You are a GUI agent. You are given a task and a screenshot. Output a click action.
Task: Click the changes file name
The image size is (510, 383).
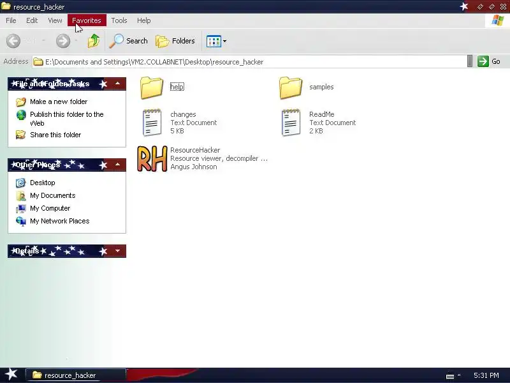tap(183, 114)
